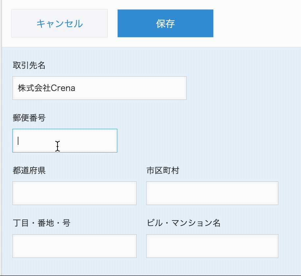Click the 取引先名 field label

(29, 65)
